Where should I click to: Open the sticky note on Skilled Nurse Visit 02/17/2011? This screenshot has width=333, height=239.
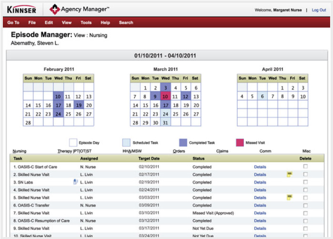289,174
